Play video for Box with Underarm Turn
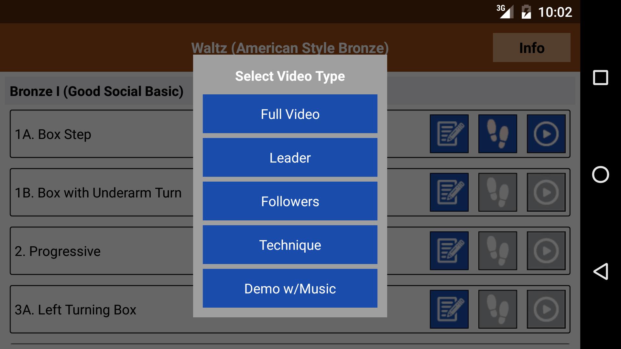This screenshot has width=621, height=349. [x=546, y=192]
